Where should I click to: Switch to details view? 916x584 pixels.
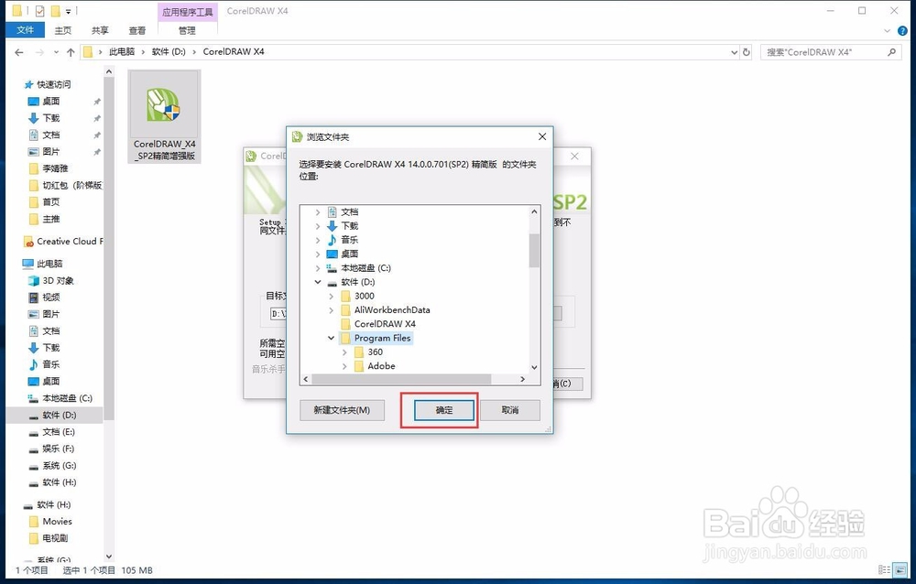click(x=885, y=570)
